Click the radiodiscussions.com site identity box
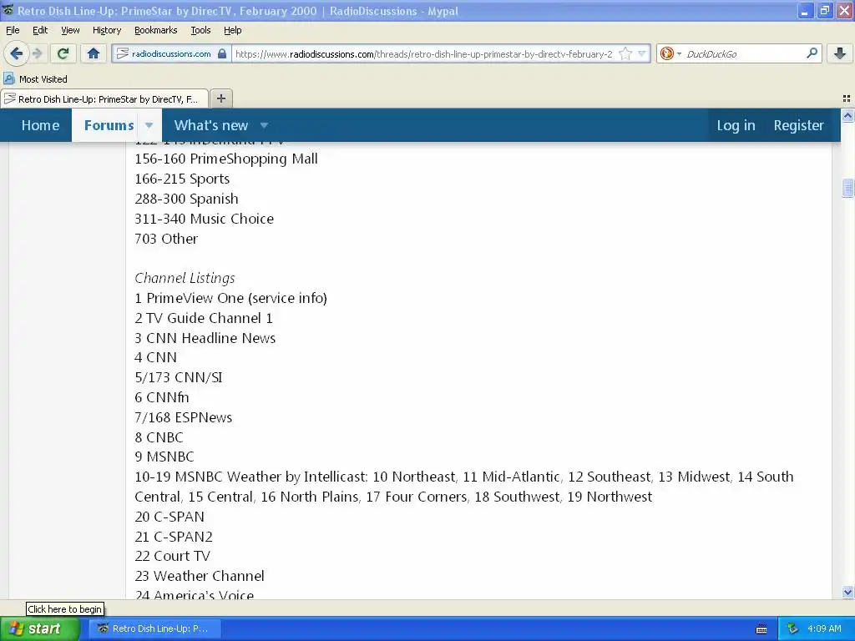 (x=170, y=53)
